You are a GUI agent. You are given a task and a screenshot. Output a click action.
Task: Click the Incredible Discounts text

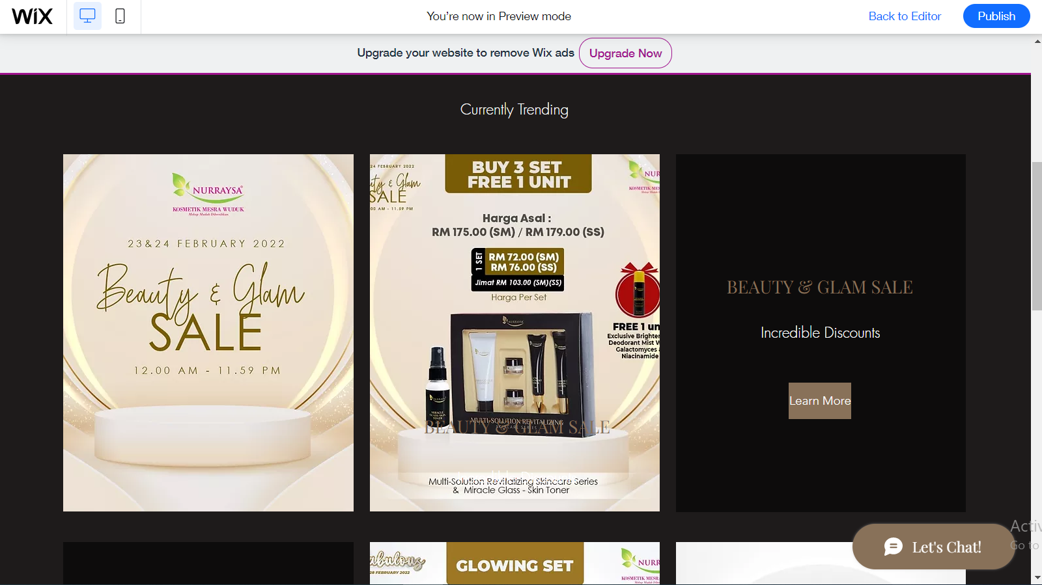(821, 333)
